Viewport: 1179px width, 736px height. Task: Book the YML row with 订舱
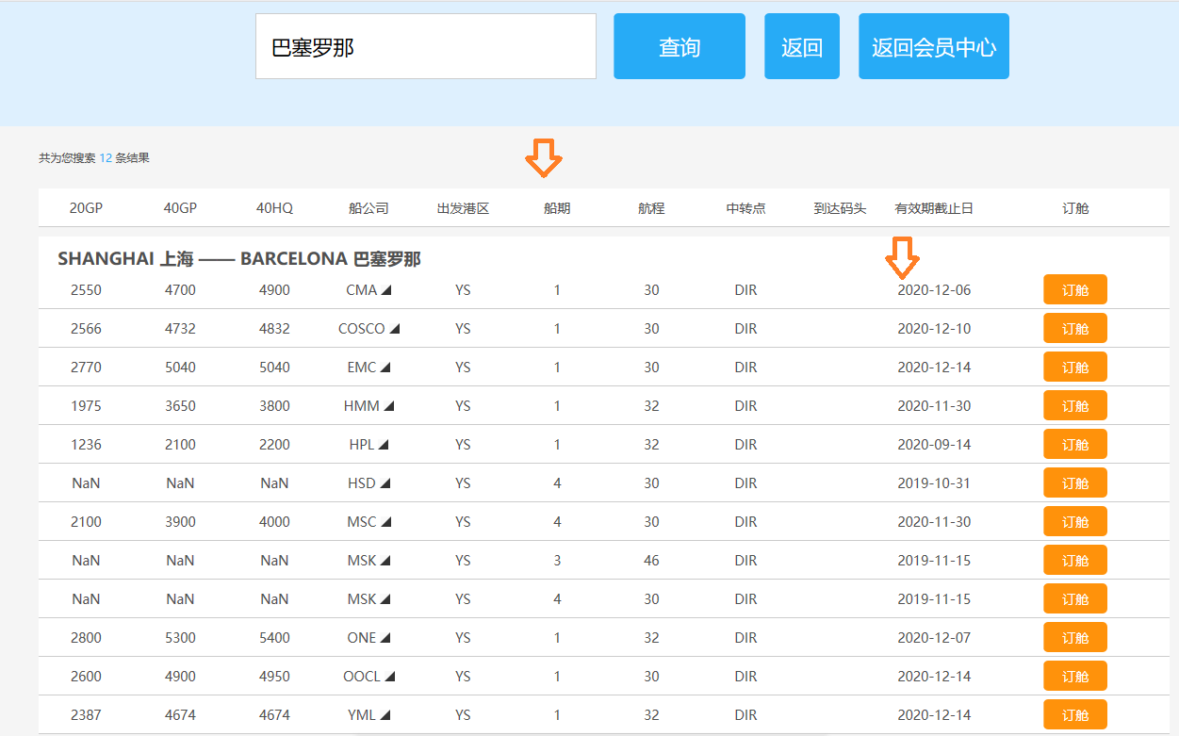point(1075,715)
